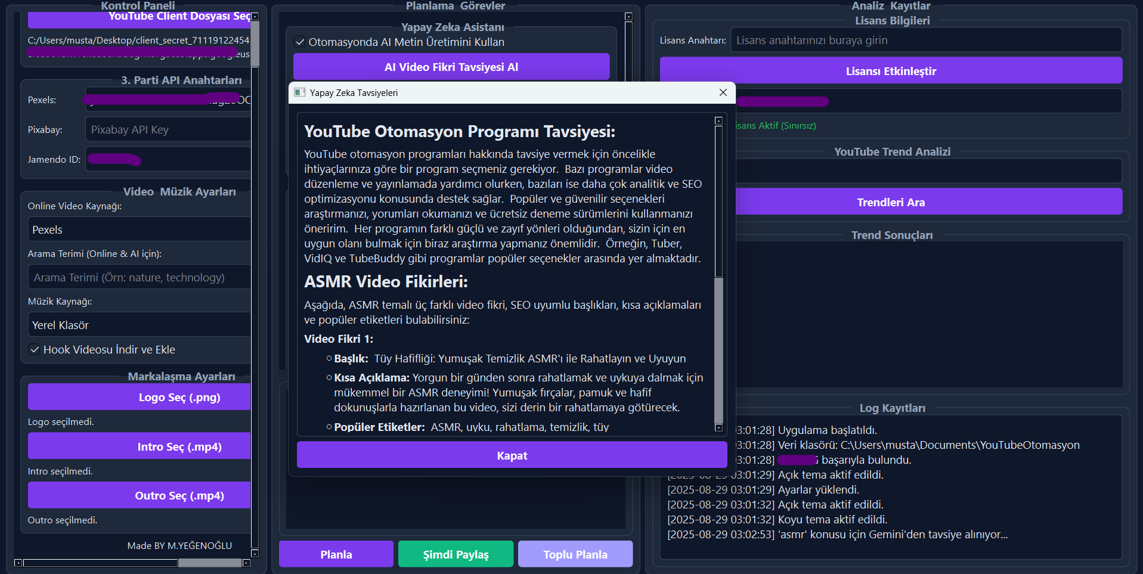Focus the Pexels API key field
The width and height of the screenshot is (1143, 574).
click(x=168, y=100)
